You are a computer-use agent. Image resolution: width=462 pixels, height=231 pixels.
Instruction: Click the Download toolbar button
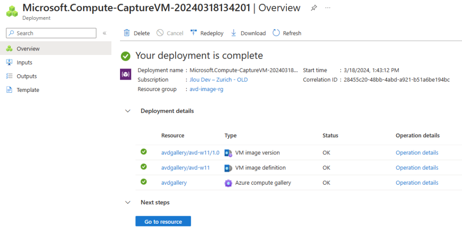pos(248,33)
